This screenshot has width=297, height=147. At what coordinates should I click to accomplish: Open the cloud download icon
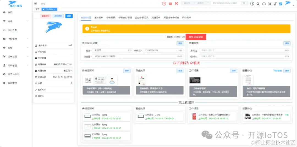click(x=264, y=4)
